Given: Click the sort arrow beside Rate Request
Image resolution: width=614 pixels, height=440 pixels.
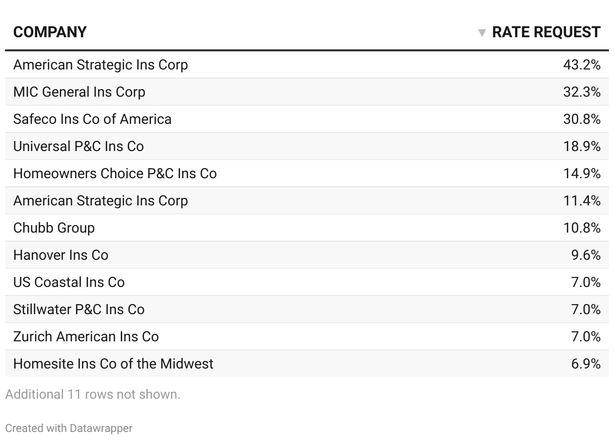Looking at the screenshot, I should [482, 33].
